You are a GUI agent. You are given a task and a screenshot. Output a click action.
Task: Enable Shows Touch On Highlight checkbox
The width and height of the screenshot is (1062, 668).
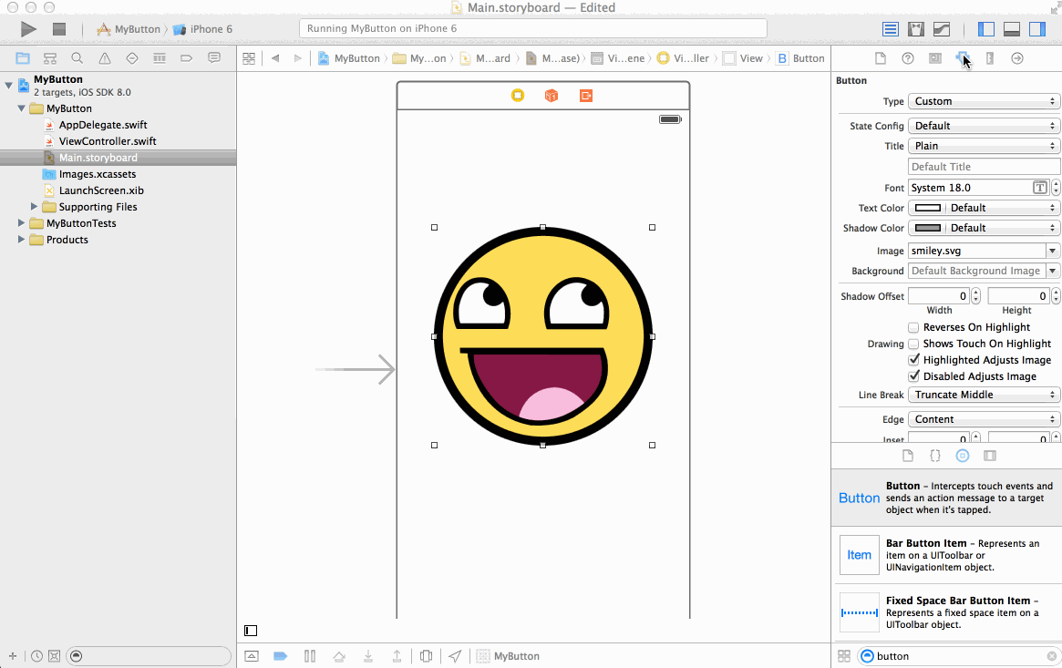tap(913, 344)
